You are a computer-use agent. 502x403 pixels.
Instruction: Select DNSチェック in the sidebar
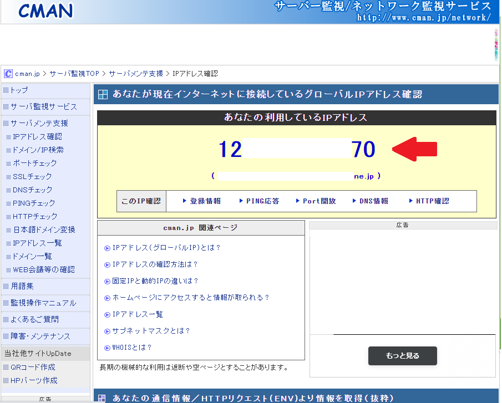tap(33, 190)
